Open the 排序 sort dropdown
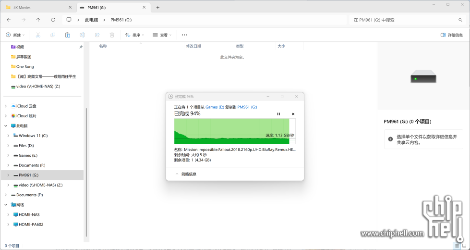This screenshot has width=470, height=250. pyautogui.click(x=134, y=35)
